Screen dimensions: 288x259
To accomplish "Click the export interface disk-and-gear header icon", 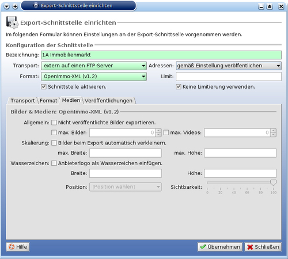I will (x=12, y=22).
